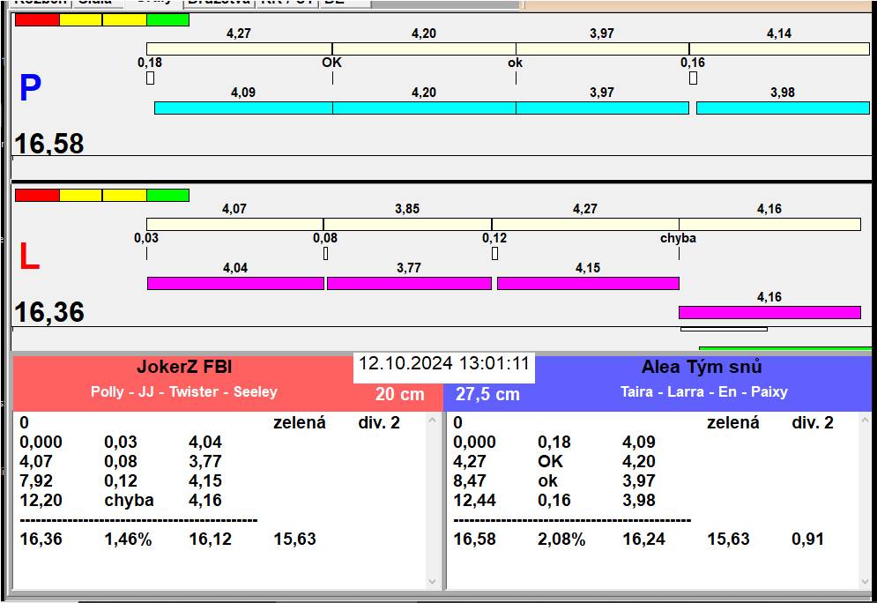This screenshot has width=877, height=603.
Task: Select the cyan 3,97 bar in lane P
Action: point(602,108)
